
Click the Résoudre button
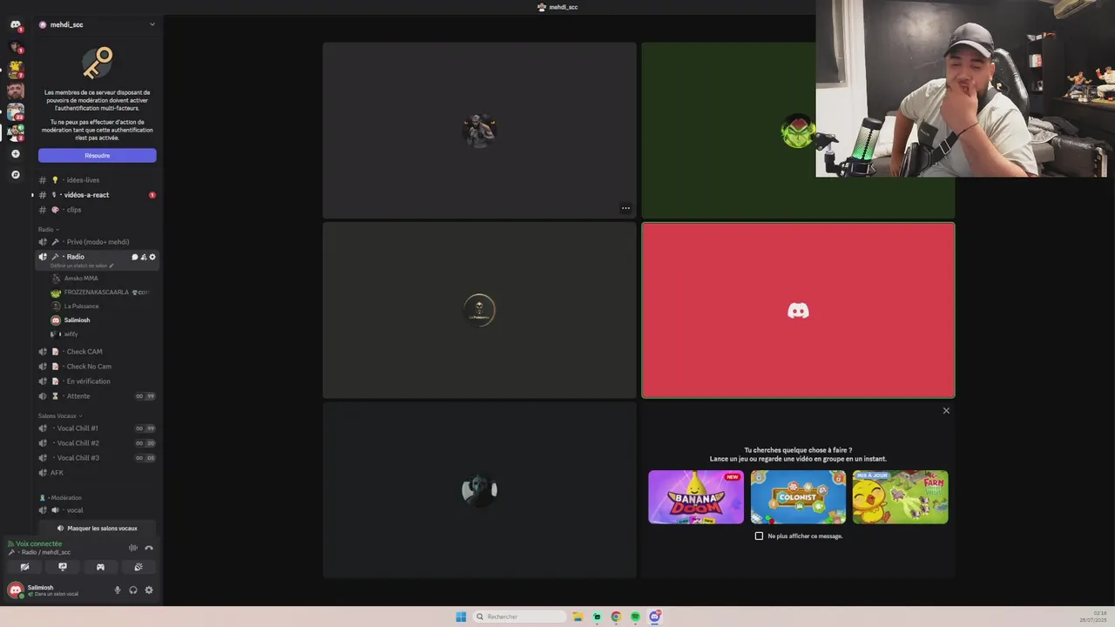coord(97,156)
